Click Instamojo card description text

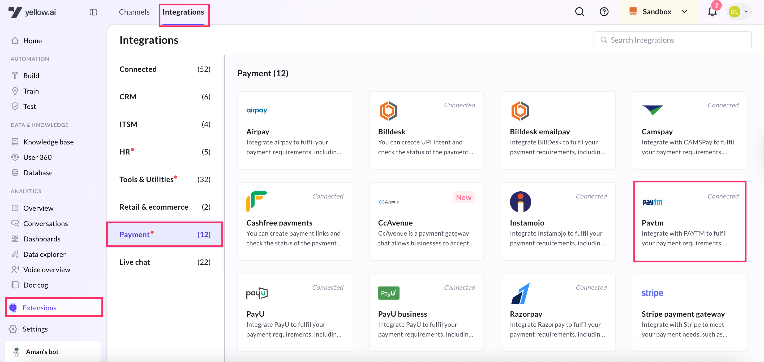point(557,238)
